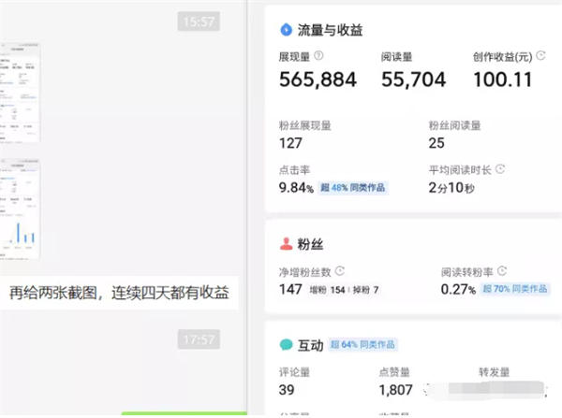Viewport: 562px width, 418px height.
Task: Click the 掉粉 7 text
Action: click(365, 290)
